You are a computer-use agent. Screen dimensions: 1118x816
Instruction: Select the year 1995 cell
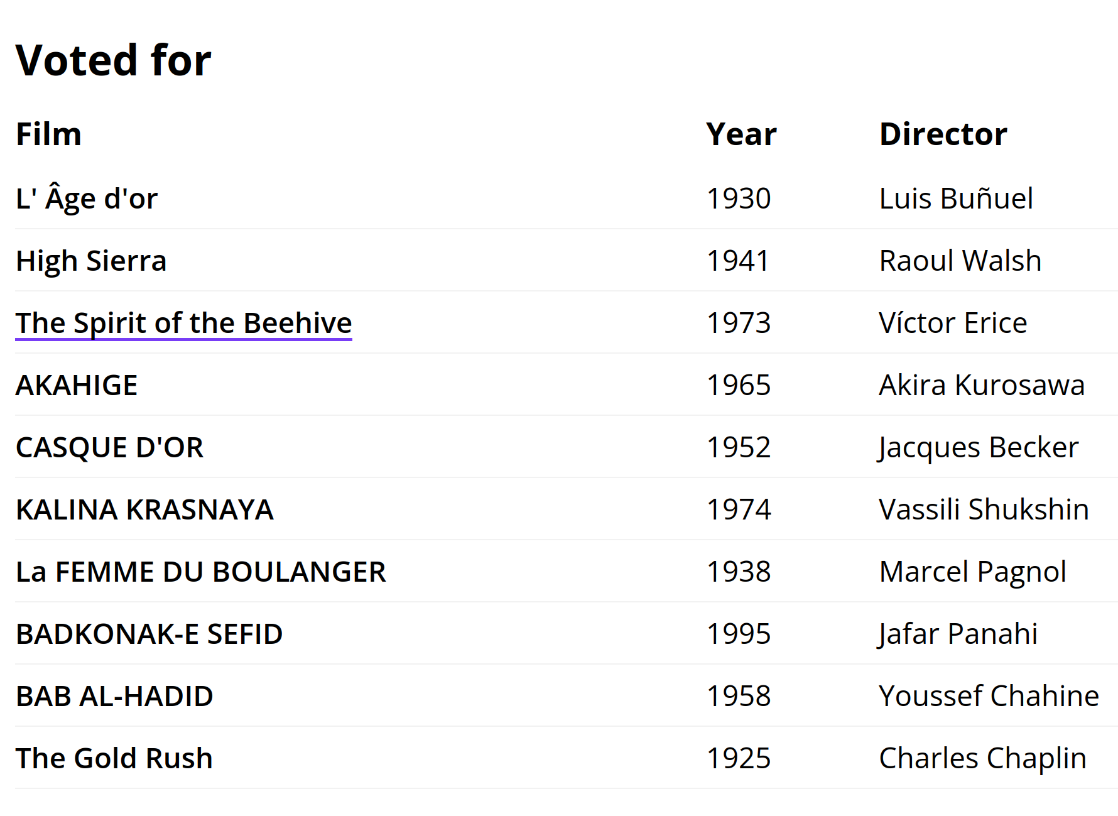(739, 634)
